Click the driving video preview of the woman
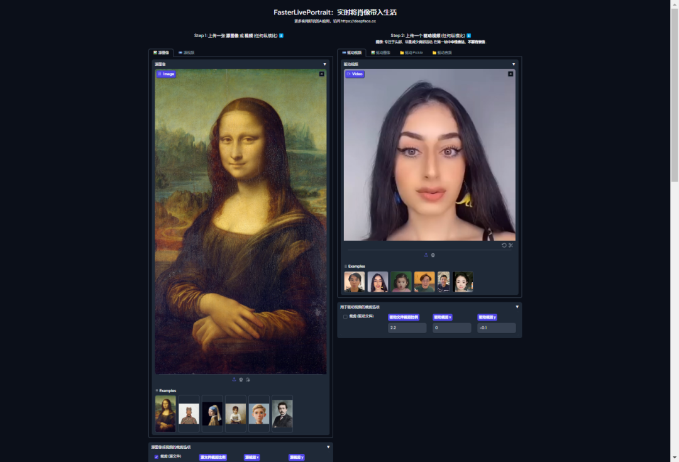Screen dimensions: 679x462 (x=429, y=155)
